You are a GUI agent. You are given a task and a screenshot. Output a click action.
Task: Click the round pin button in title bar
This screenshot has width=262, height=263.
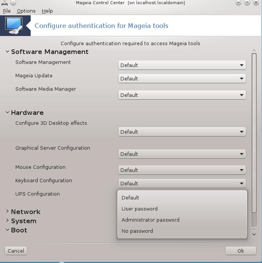(13, 3)
